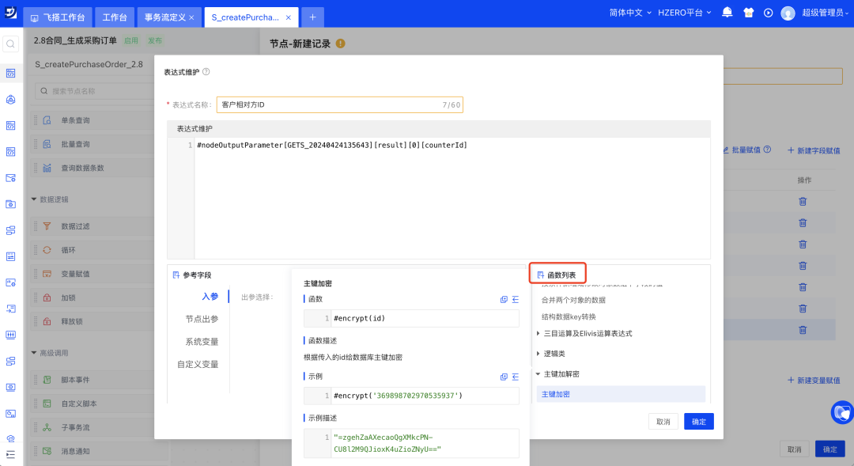
Task: Click the sidebar search magnifier icon
Action: tap(11, 44)
